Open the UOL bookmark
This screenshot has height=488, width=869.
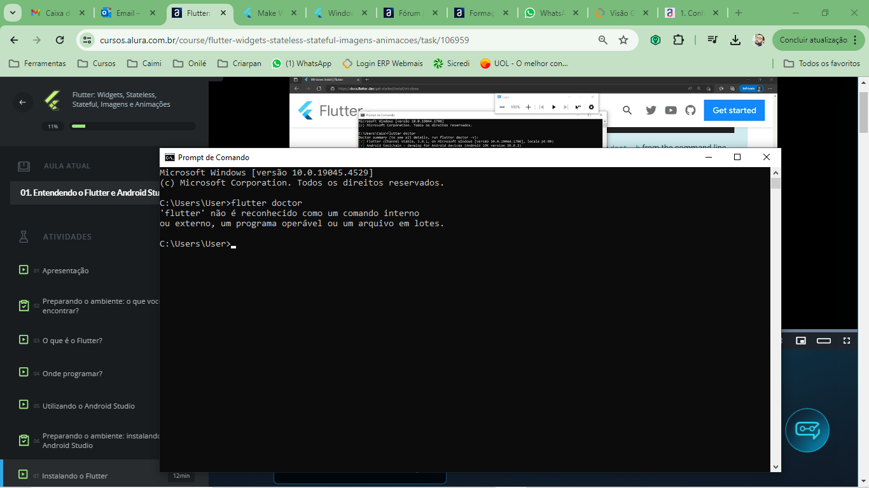click(524, 64)
